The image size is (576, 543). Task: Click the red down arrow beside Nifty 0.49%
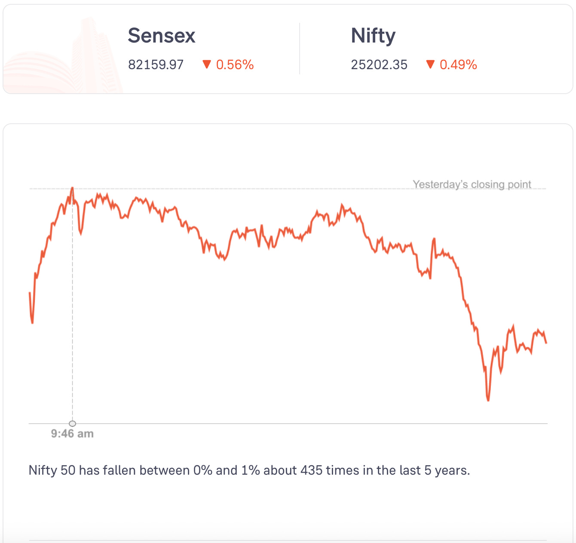[430, 64]
